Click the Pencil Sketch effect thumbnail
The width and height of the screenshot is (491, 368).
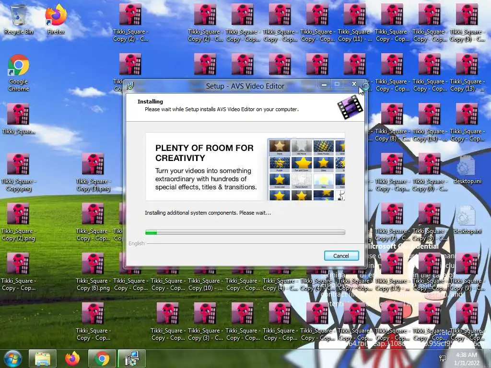click(x=301, y=181)
